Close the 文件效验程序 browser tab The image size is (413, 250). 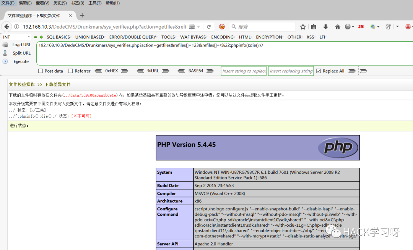[70, 16]
